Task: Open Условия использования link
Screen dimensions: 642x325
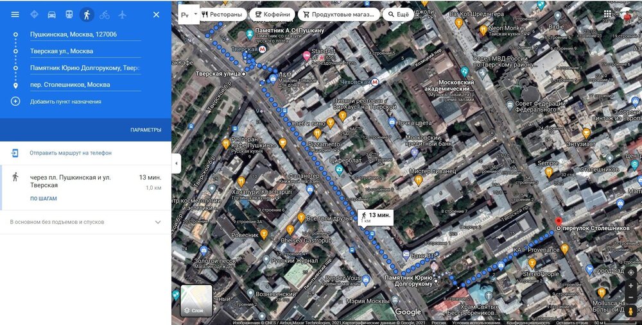Action: coord(475,322)
